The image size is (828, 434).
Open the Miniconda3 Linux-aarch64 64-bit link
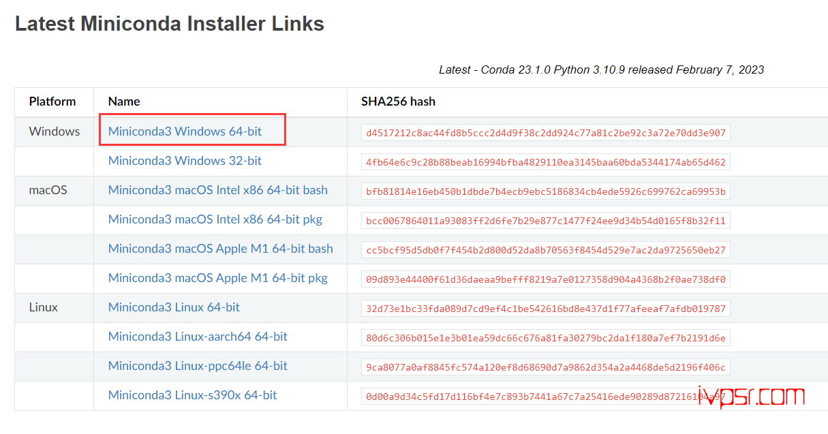[x=198, y=337]
